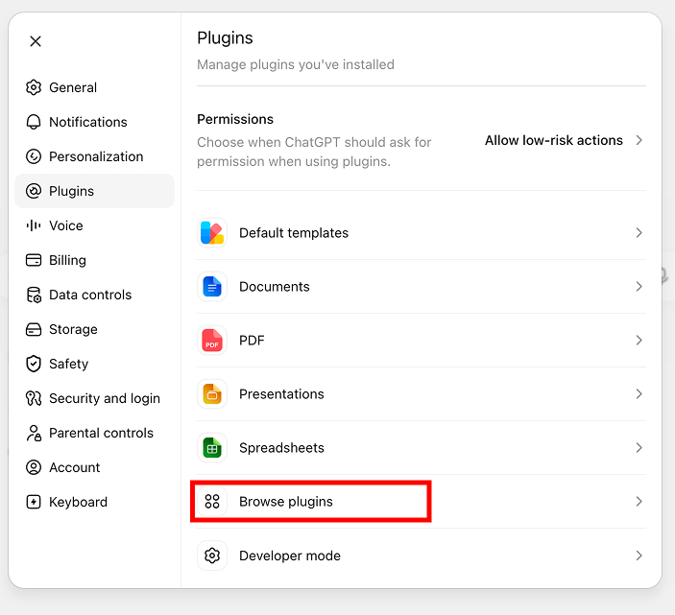
Task: Click the Account profile icon
Action: [34, 467]
